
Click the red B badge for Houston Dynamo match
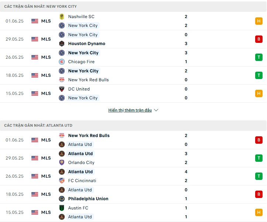point(258,39)
